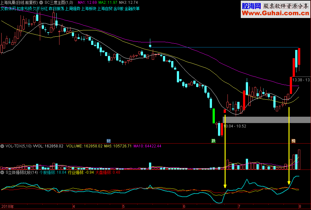311x210 pixels.
Task: Select the 2018年 label on the time axis
Action: coord(8,207)
